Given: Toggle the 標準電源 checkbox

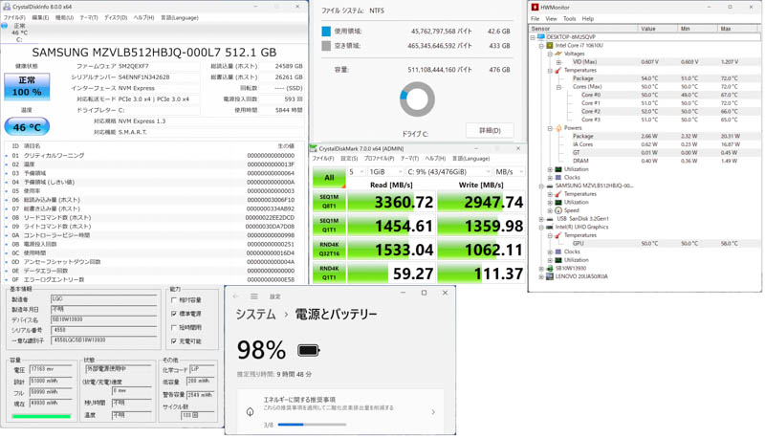Looking at the screenshot, I should [x=174, y=314].
